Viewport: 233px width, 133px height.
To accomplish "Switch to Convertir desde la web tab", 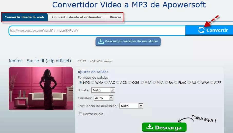I will pyautogui.click(x=24, y=17).
